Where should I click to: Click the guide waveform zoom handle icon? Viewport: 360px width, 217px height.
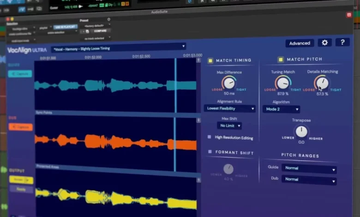(198, 60)
